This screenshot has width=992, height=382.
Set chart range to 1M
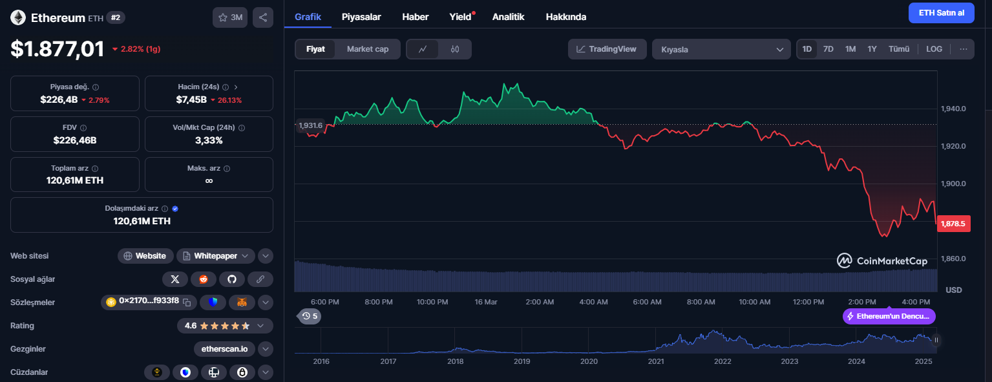click(850, 49)
